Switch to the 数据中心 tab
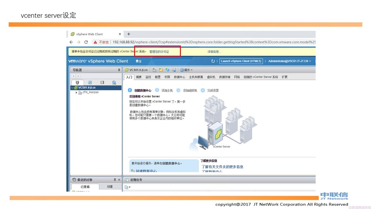371x209 pixels. coord(179,77)
